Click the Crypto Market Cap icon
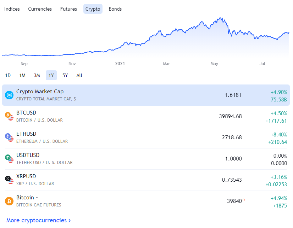 9,95
